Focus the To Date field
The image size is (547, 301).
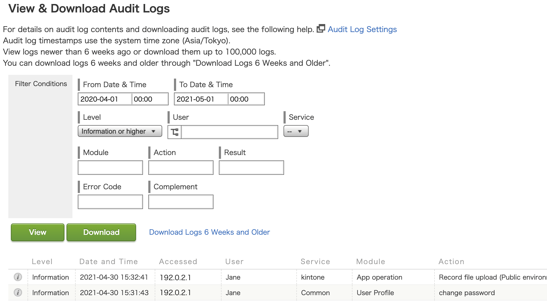(x=201, y=99)
